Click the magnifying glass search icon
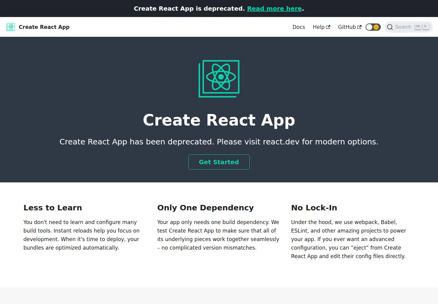 [390, 27]
